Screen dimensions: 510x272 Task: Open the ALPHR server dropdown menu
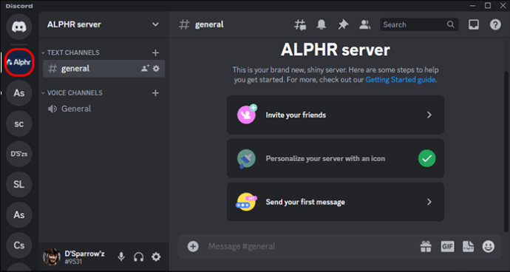[156, 24]
